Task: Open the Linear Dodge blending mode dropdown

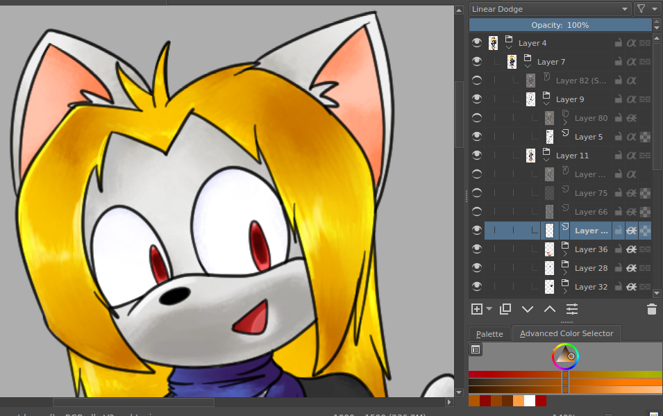Action: point(549,9)
